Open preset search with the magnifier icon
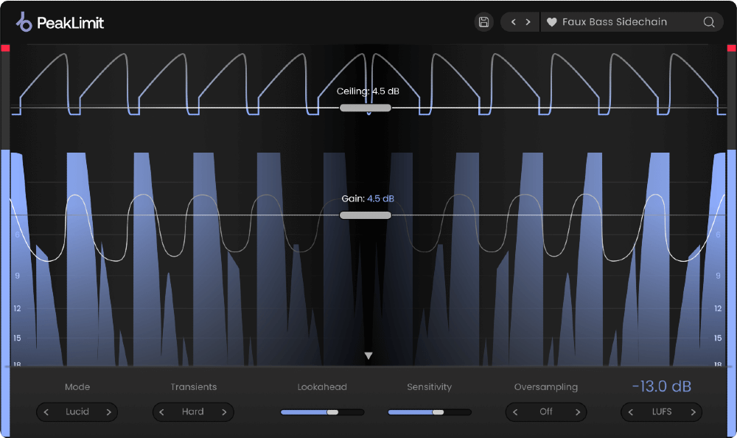The height and width of the screenshot is (438, 737). (x=708, y=22)
